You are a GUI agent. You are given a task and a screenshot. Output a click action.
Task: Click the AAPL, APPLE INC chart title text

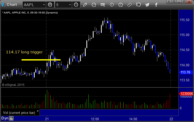pos(30,13)
